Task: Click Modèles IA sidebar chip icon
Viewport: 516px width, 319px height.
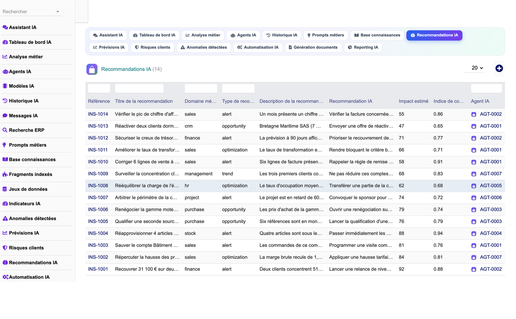Action: point(5,86)
